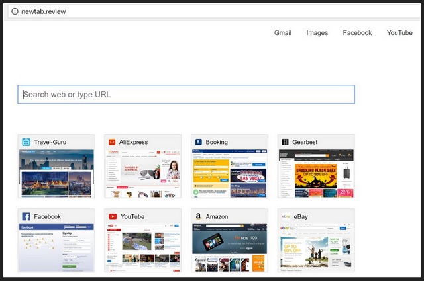The height and width of the screenshot is (281, 424).
Task: Open the eBay site preview thumbnail
Action: [x=316, y=248]
